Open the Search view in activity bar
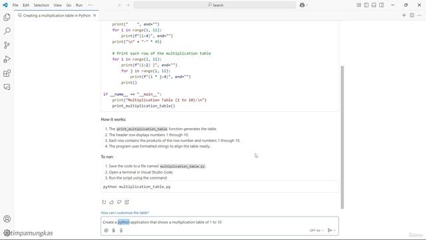Screen dimensions: 426x240 tap(7, 31)
